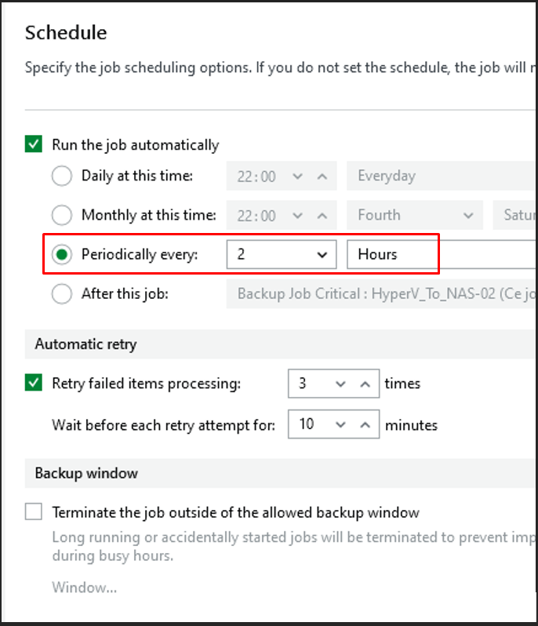Decrease retry times count

pyautogui.click(x=340, y=384)
